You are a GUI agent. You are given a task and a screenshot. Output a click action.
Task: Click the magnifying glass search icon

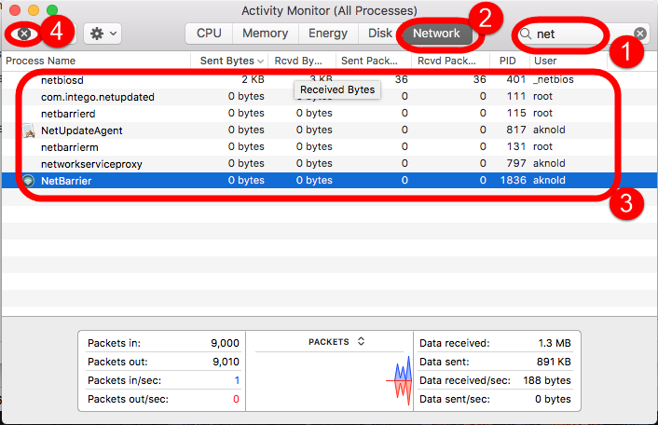pos(527,34)
